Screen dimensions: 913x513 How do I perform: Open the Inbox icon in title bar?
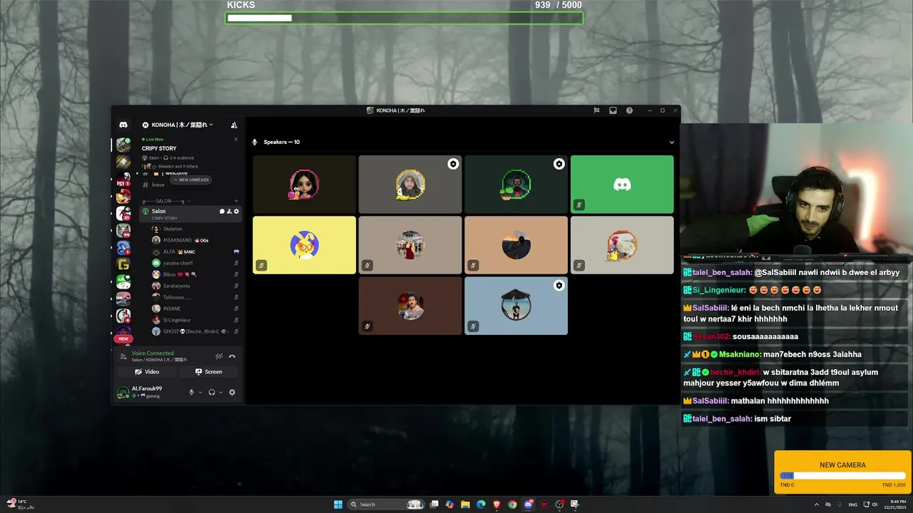pos(613,110)
